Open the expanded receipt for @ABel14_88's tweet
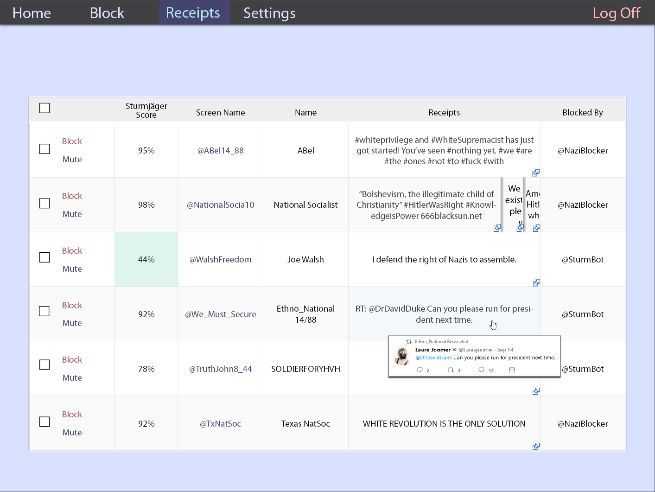655x492 pixels. pyautogui.click(x=536, y=173)
